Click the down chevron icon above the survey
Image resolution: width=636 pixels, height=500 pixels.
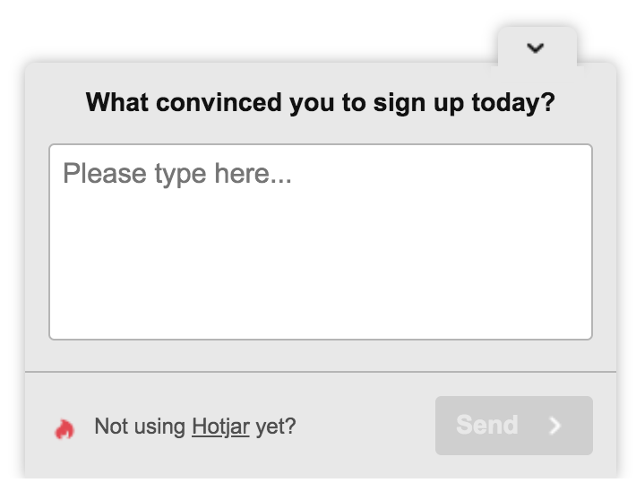pos(536,47)
